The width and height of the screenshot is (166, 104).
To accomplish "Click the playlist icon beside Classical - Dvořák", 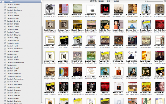I will point(5,27).
